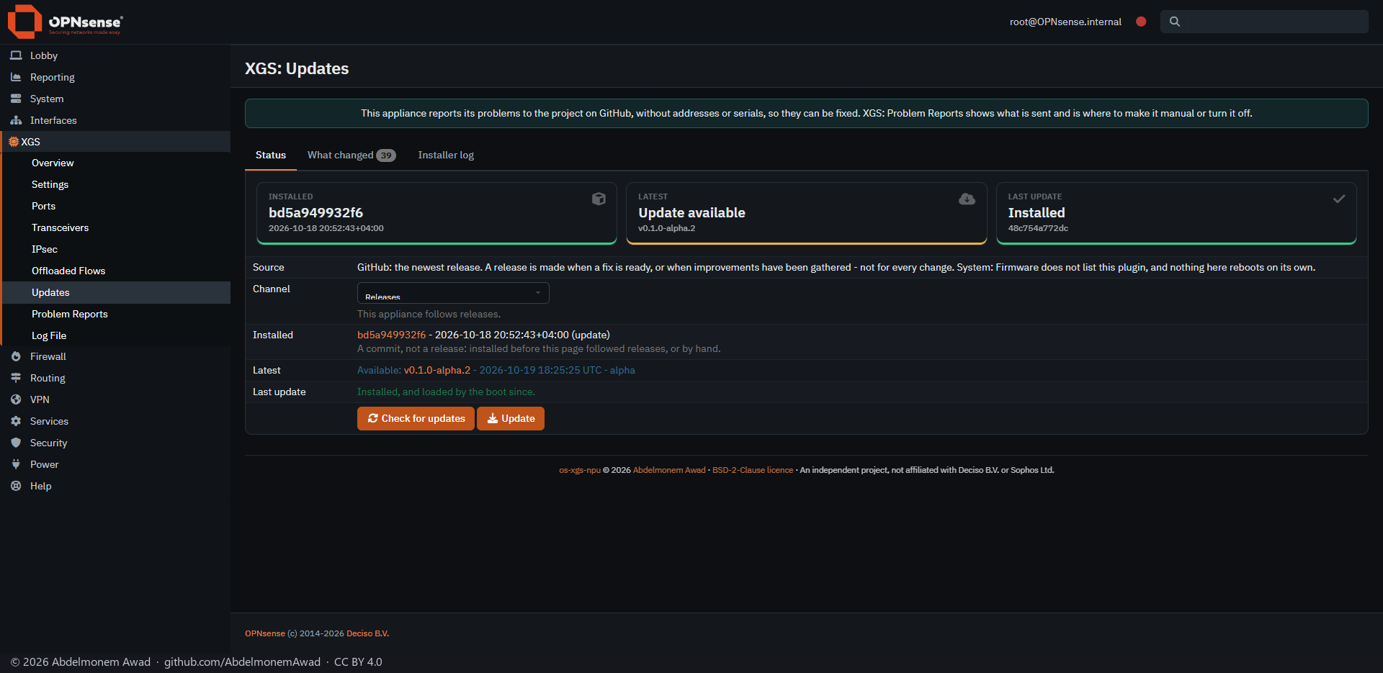Click the Lobby laptop icon
The width and height of the screenshot is (1383, 673).
pyautogui.click(x=16, y=55)
